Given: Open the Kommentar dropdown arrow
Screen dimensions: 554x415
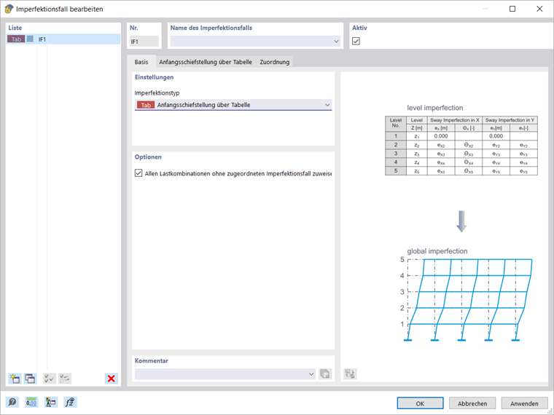Looking at the screenshot, I should (x=311, y=374).
